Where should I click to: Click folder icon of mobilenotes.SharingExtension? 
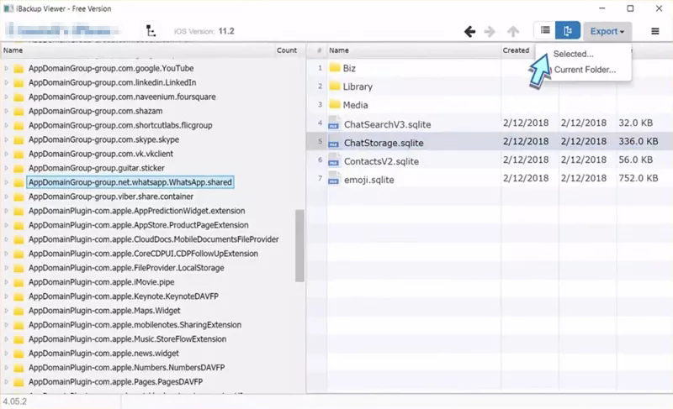click(19, 325)
